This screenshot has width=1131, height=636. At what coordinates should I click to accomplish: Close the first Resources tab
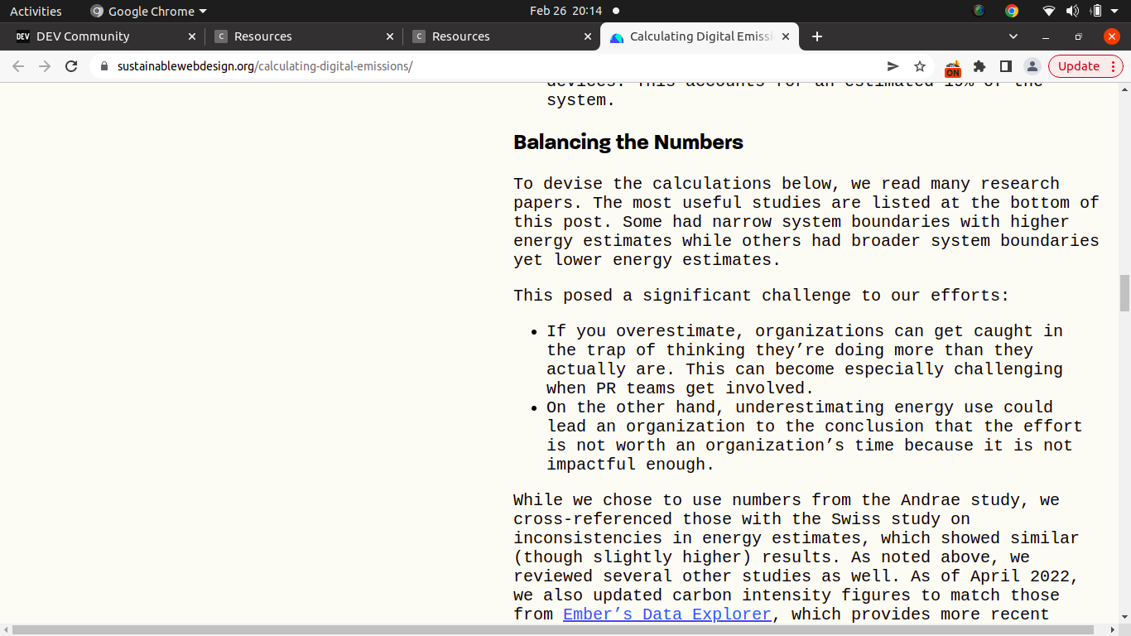click(x=390, y=36)
